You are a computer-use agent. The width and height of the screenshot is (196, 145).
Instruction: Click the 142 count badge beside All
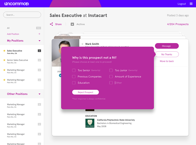(x=38, y=28)
